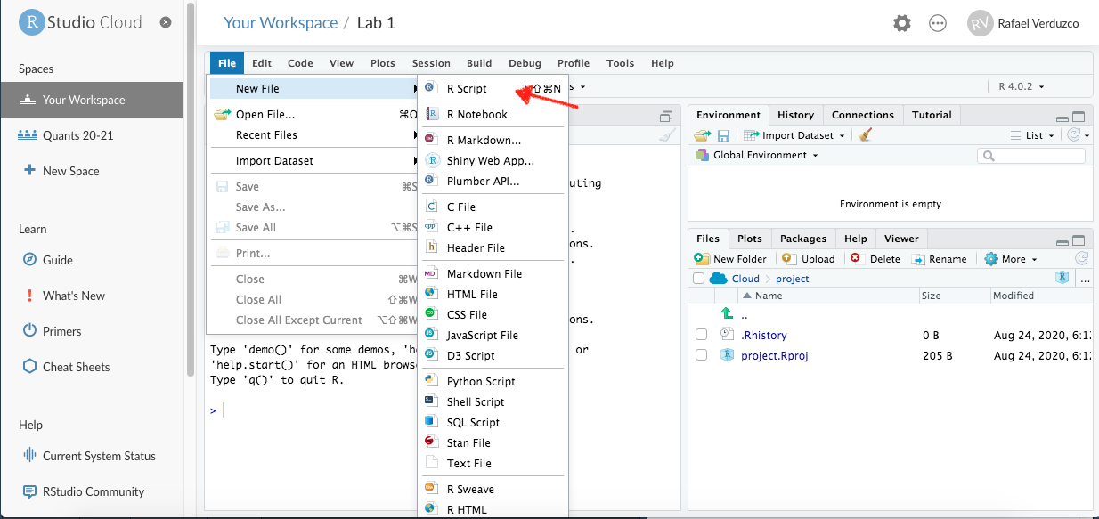Open the Import Dataset dropdown
Image resolution: width=1099 pixels, height=519 pixels.
795,135
